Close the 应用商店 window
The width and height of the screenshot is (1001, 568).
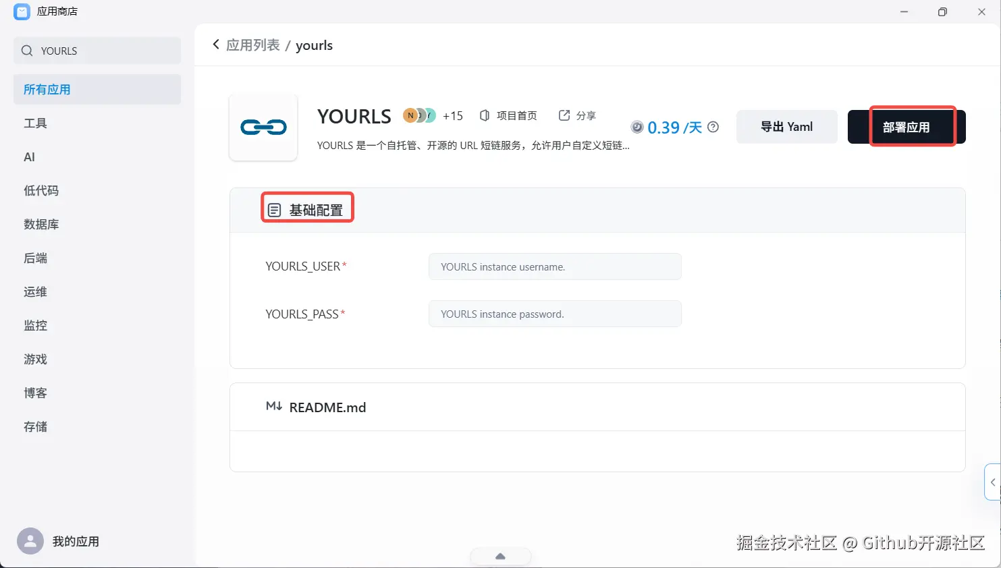click(x=981, y=12)
